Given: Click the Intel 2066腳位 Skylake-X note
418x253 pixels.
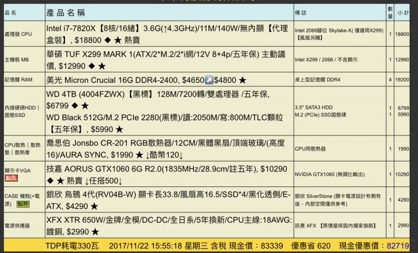Looking at the screenshot, I should pyautogui.click(x=339, y=34).
